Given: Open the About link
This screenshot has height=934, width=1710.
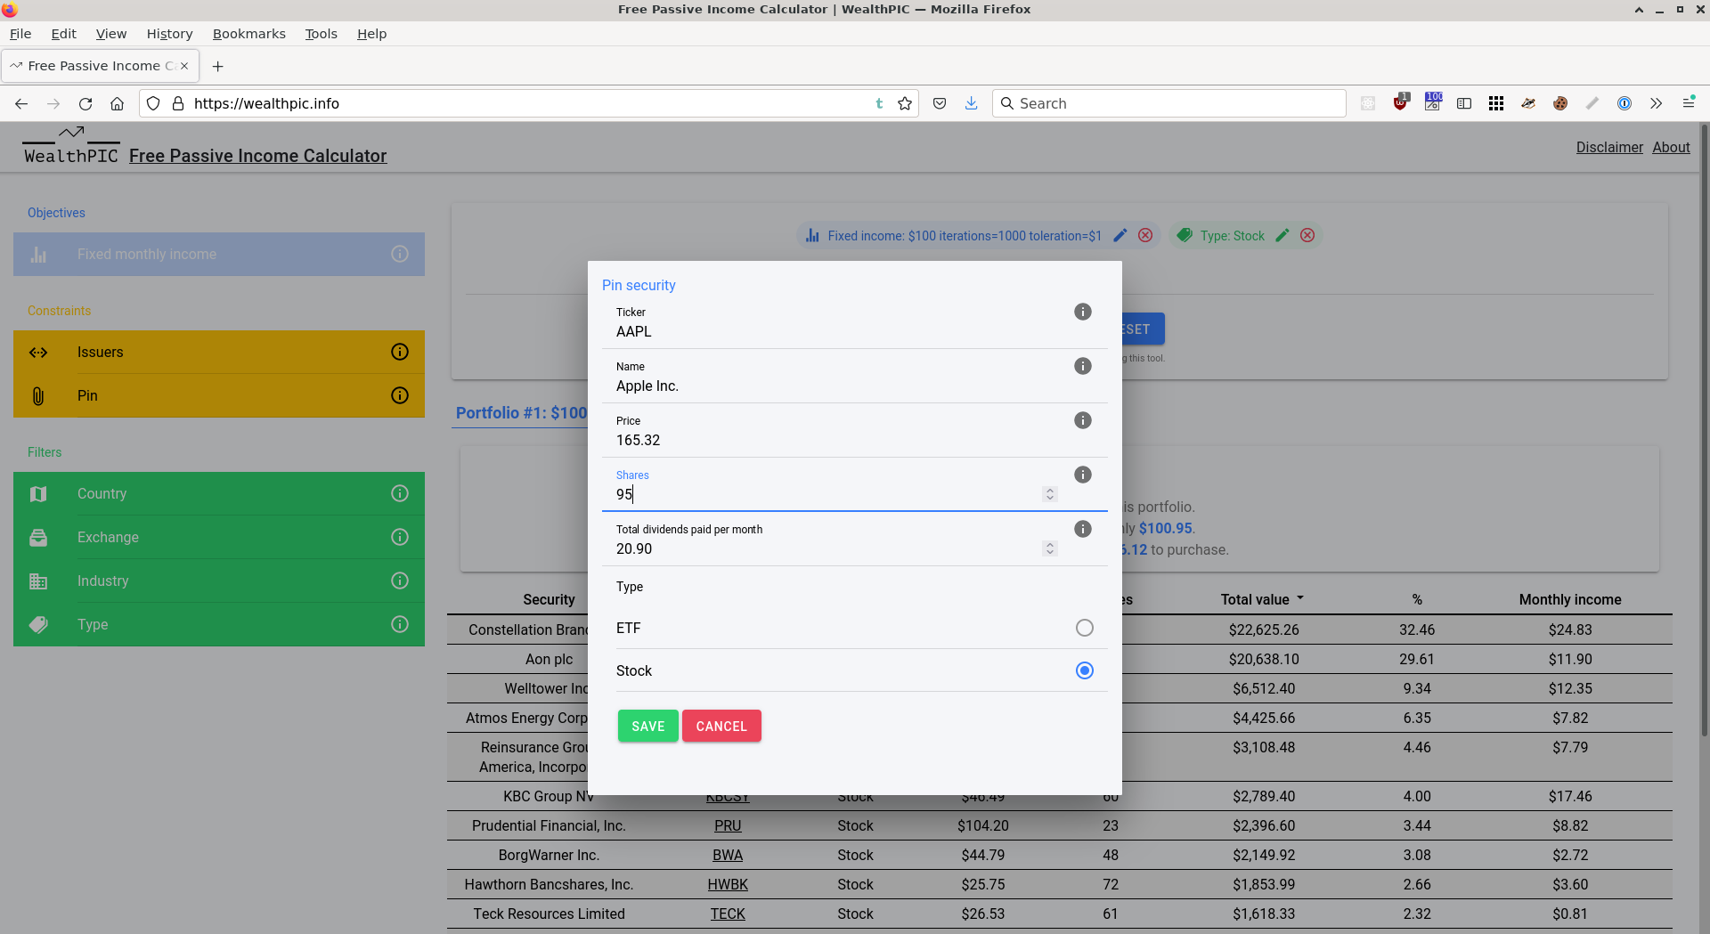Looking at the screenshot, I should [x=1671, y=147].
